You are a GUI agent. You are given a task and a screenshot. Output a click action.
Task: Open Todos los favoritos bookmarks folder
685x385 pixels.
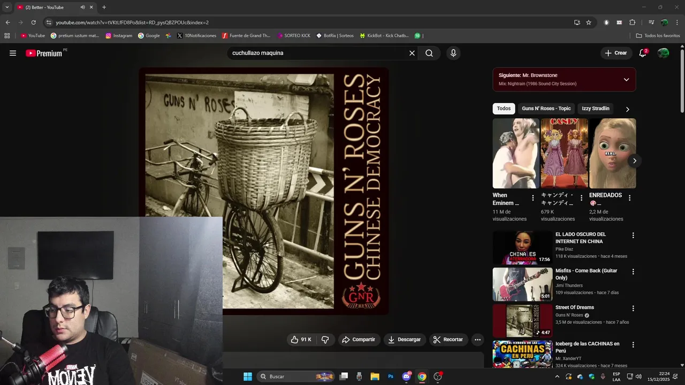point(658,36)
